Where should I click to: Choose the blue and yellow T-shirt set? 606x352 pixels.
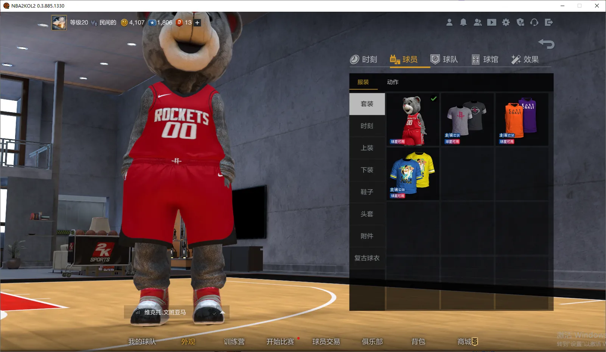click(413, 174)
